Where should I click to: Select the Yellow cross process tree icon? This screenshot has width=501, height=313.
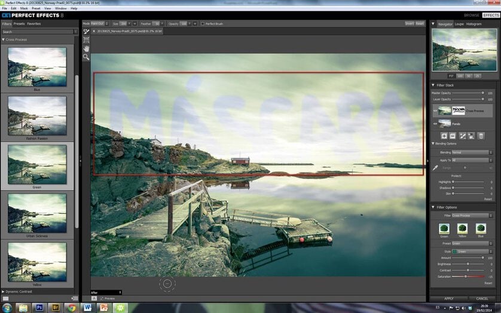462,229
